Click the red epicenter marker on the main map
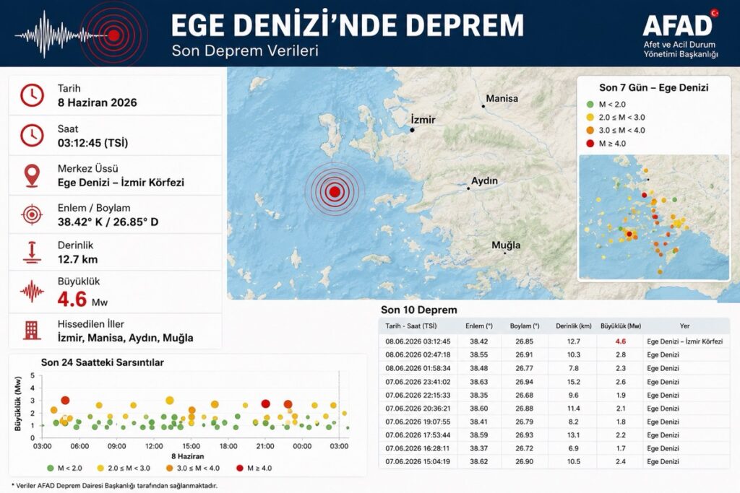Viewport: 740px width, 493px height. coord(335,191)
